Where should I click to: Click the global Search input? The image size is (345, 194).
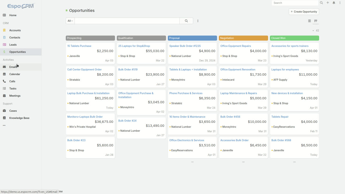coord(295,3)
